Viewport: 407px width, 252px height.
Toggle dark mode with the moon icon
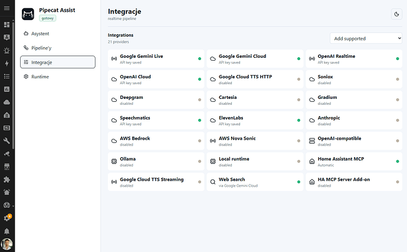(396, 14)
